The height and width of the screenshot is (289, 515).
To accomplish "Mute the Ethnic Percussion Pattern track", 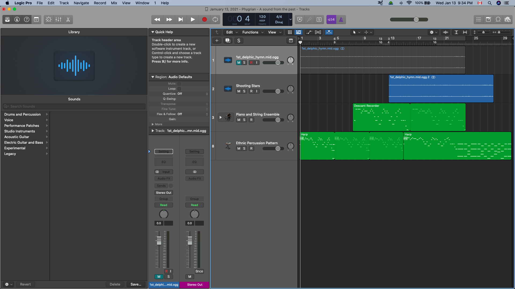I will [239, 149].
